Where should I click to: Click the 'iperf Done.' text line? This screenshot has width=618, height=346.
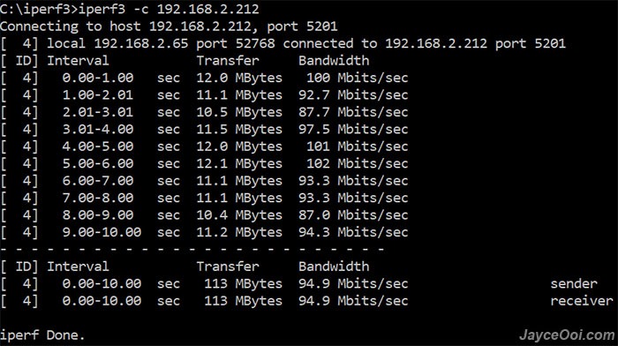[42, 335]
